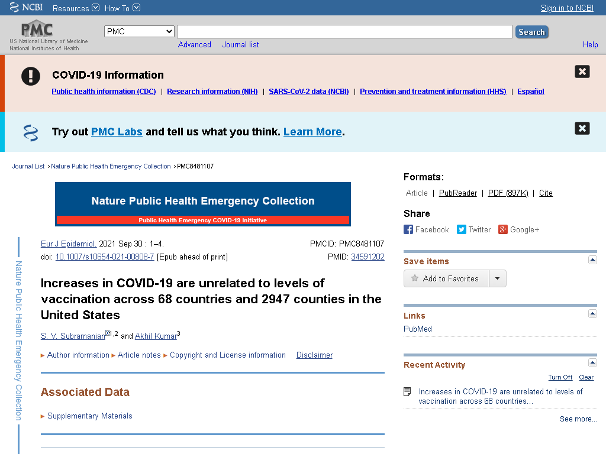Open PubMed link in Links panel
Viewport: 606px width, 454px height.
point(418,329)
